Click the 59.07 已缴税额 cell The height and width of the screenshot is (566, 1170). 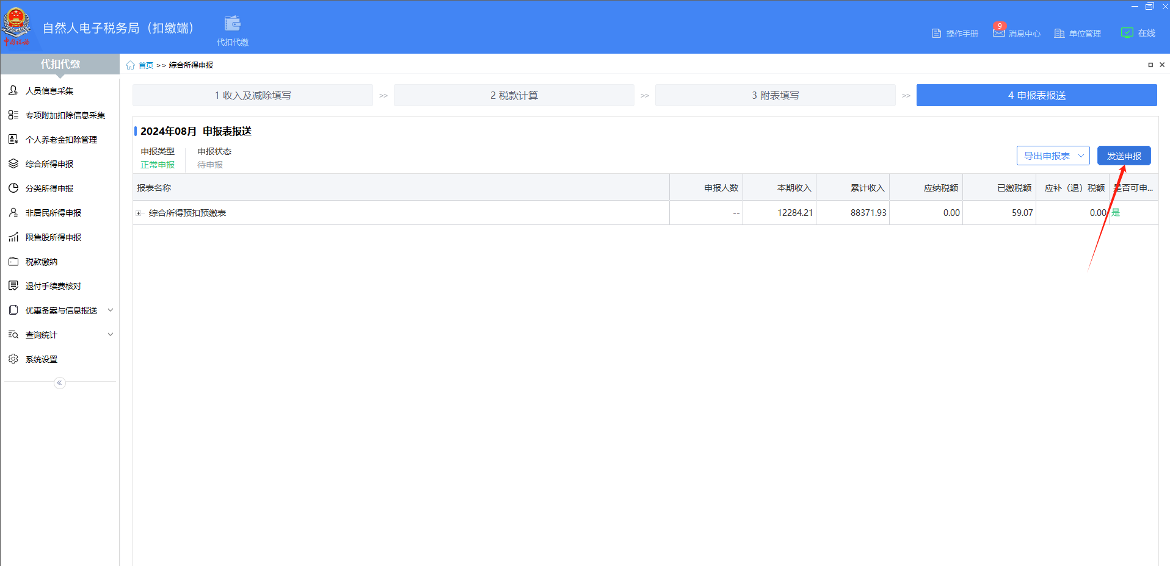pos(1000,213)
